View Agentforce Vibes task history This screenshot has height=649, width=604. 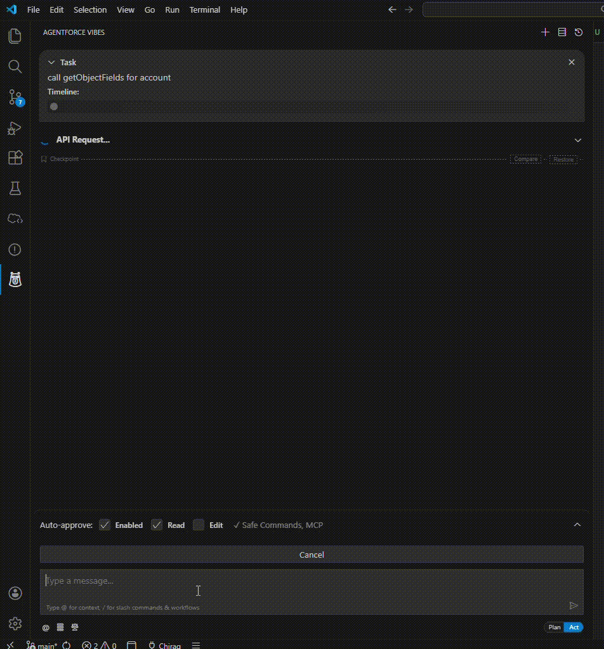(578, 32)
